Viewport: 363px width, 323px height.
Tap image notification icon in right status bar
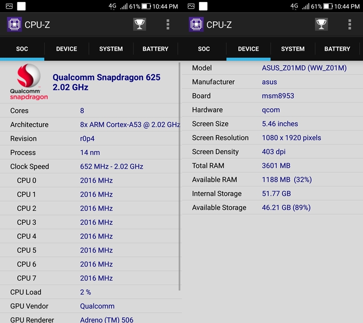(x=191, y=6)
